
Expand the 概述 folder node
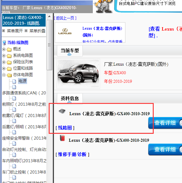[x=4, y=49]
